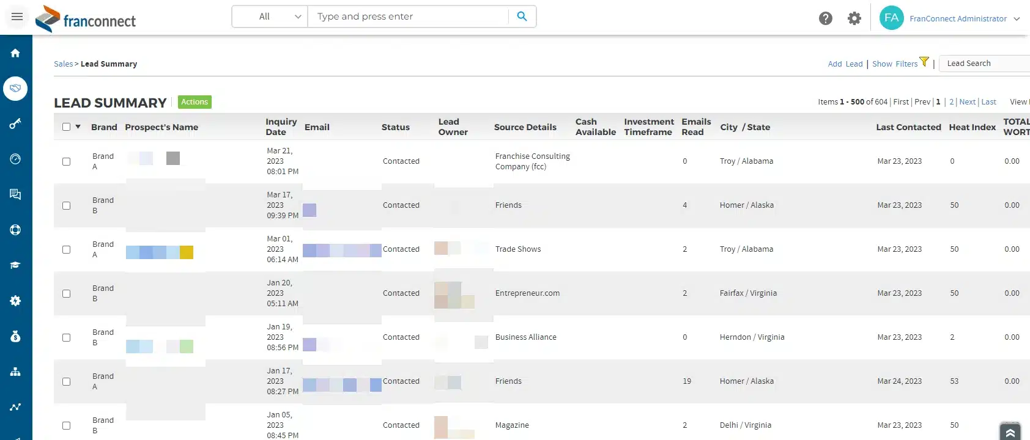Click the Next page link
This screenshot has width=1030, height=440.
[967, 102]
